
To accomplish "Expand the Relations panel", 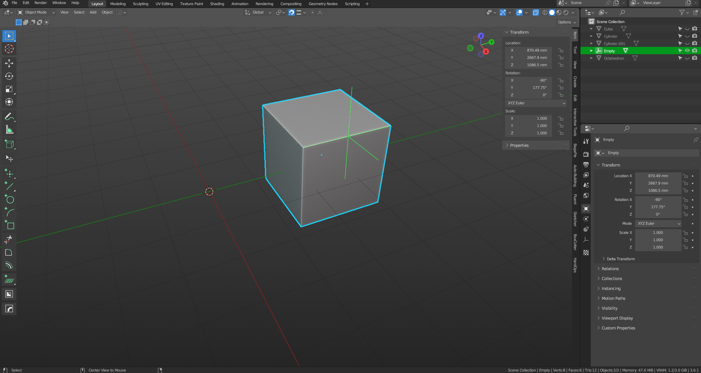I will point(610,269).
